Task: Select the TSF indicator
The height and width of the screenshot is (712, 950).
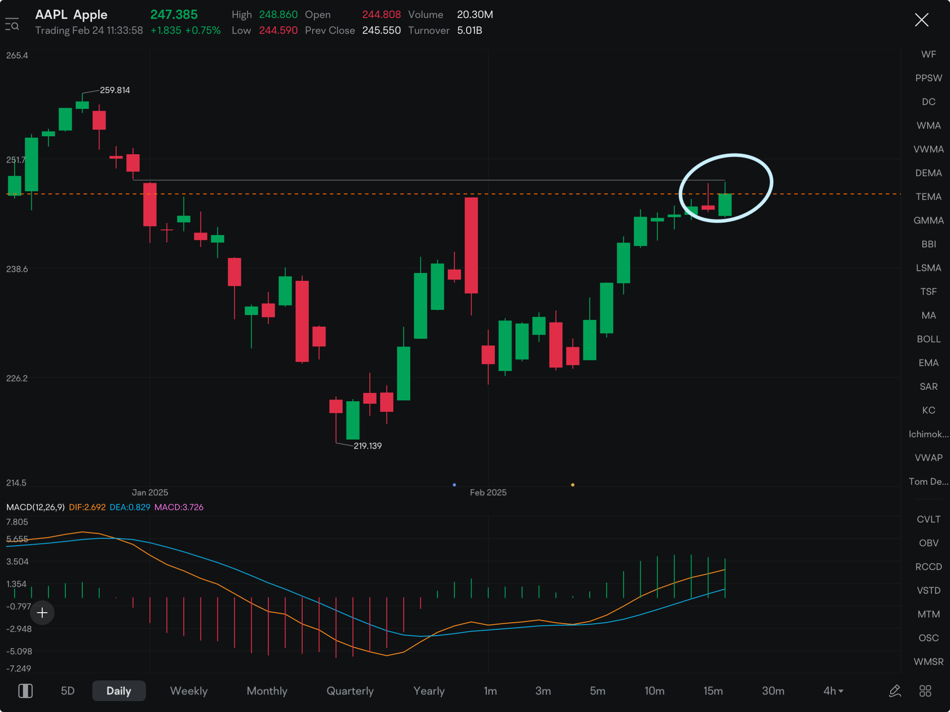Action: pyautogui.click(x=928, y=292)
